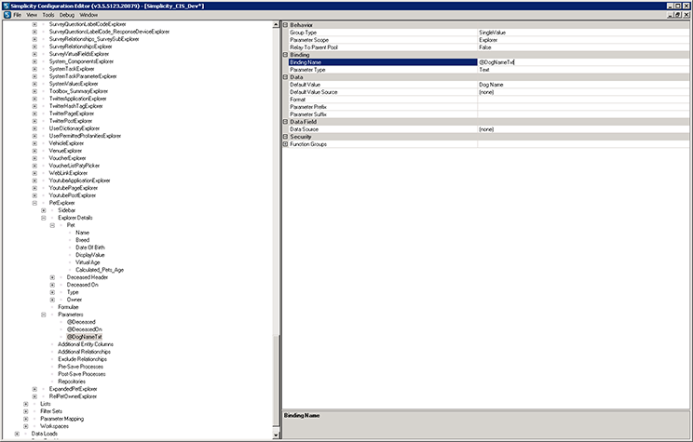This screenshot has width=693, height=442.
Task: Select the VehicleExplorer tree item
Action: tap(66, 143)
